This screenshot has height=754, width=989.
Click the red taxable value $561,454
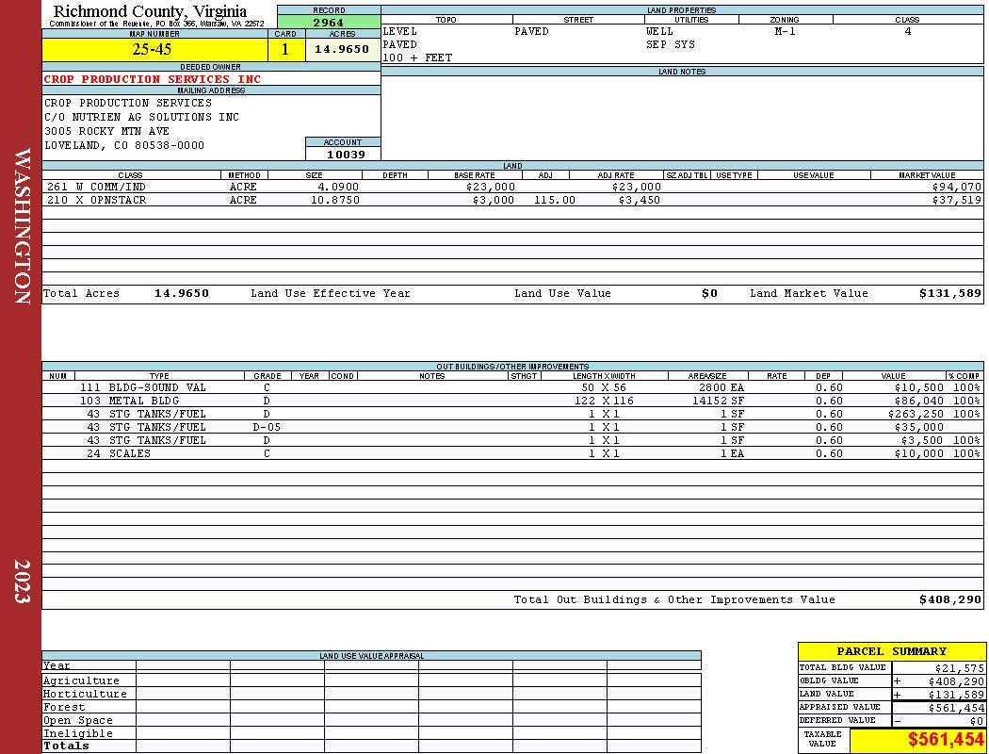946,740
